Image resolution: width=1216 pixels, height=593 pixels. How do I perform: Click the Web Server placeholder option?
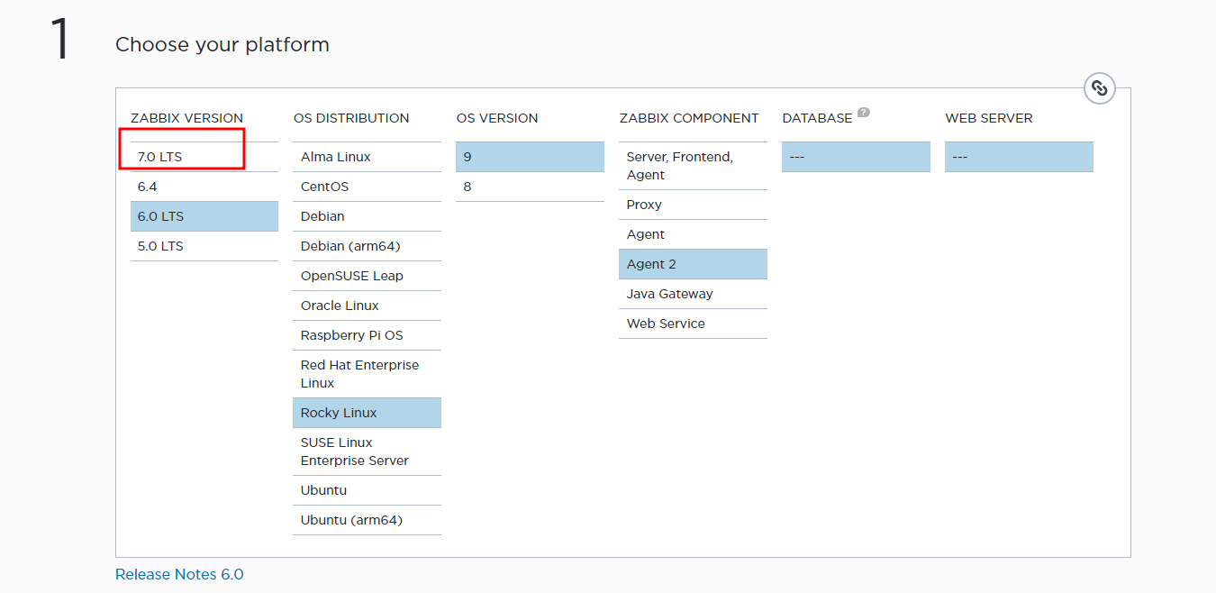[1019, 157]
